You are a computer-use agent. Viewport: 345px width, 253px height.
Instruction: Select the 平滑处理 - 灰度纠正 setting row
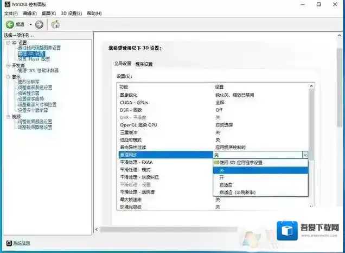click(165, 177)
